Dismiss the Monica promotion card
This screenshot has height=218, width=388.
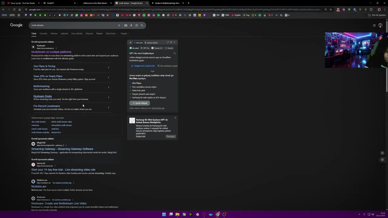point(175,118)
